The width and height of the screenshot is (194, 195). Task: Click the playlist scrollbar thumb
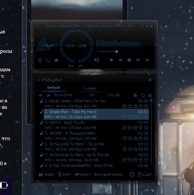click(x=151, y=101)
